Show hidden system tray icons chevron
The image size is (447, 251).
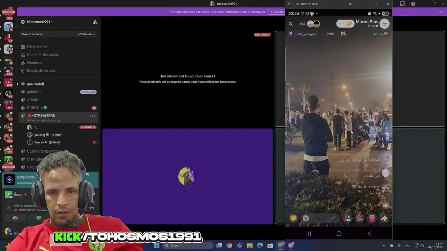pyautogui.click(x=384, y=245)
